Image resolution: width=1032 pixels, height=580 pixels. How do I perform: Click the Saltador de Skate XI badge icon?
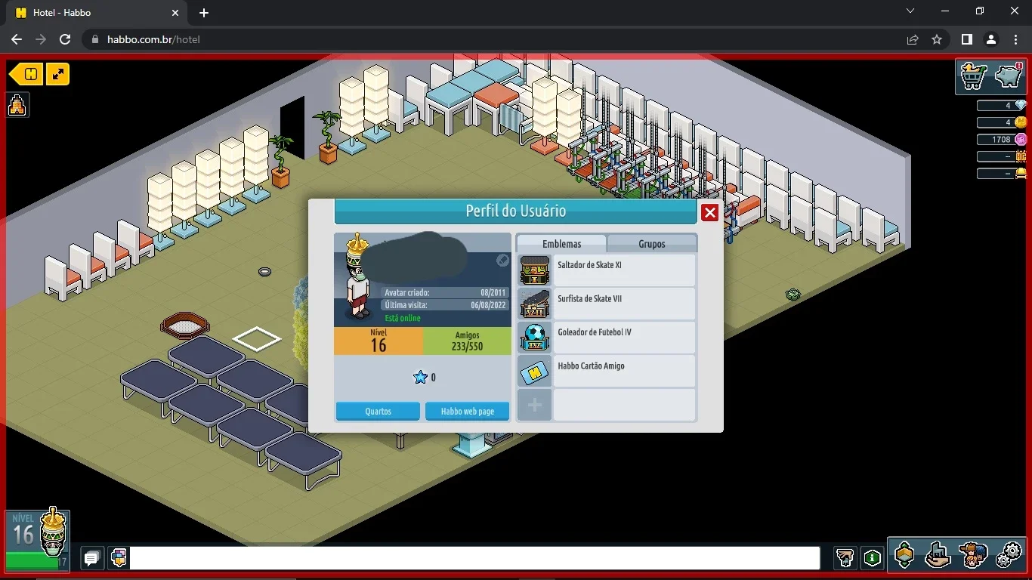tap(534, 270)
